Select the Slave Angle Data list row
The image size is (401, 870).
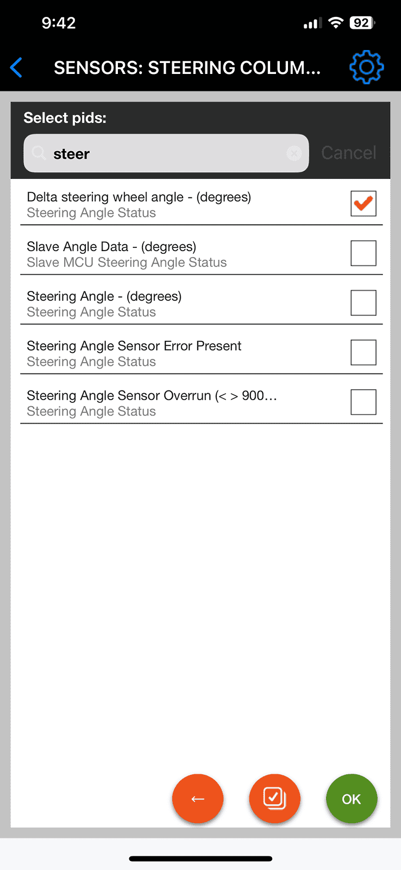202,254
